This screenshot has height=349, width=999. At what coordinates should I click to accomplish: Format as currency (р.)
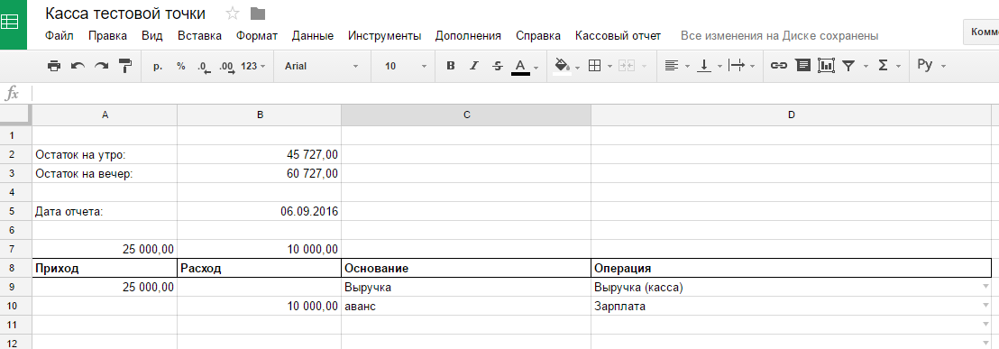pos(158,66)
